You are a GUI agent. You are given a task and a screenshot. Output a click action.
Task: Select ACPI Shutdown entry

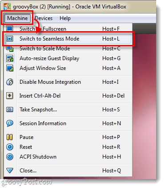(68, 157)
